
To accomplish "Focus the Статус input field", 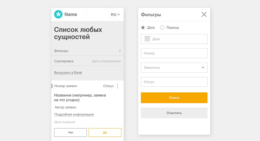I will coord(174,82).
